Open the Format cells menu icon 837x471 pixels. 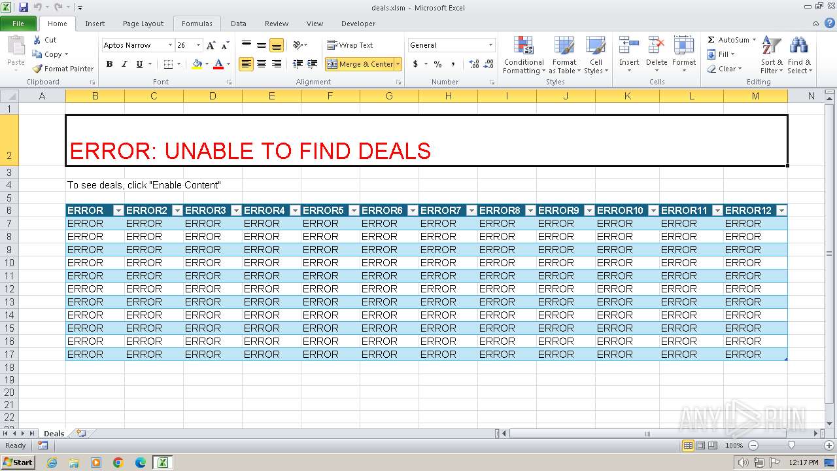pyautogui.click(x=684, y=45)
